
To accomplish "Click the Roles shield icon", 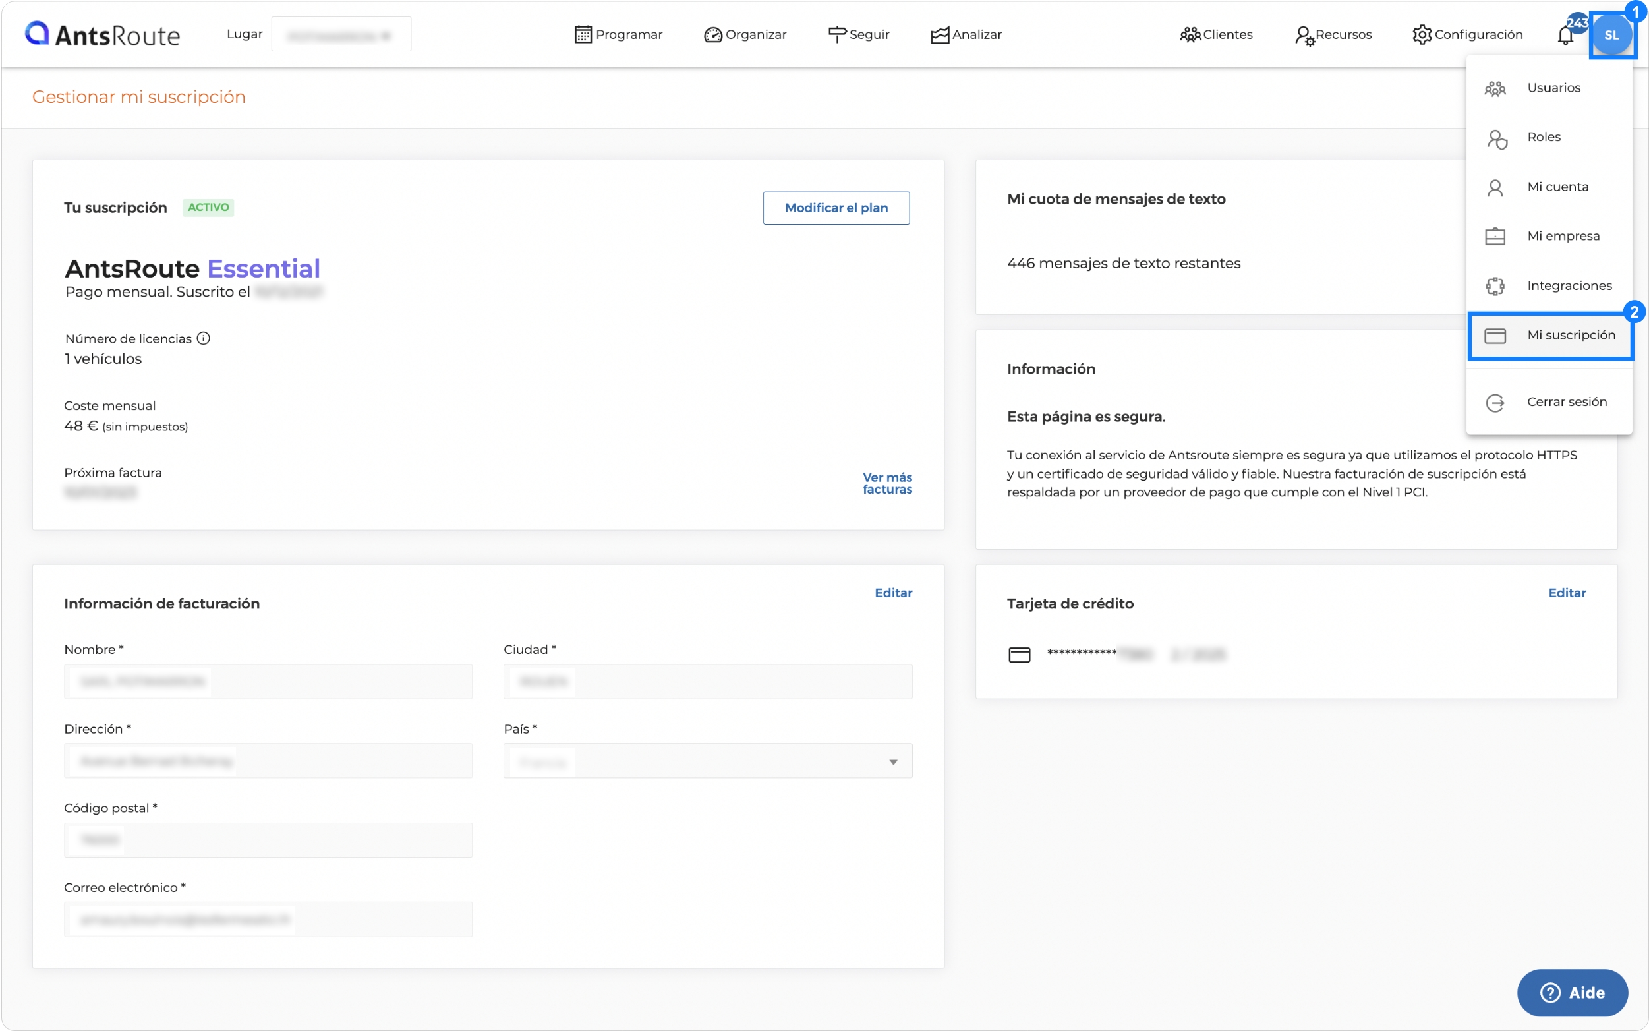I will pos(1496,139).
